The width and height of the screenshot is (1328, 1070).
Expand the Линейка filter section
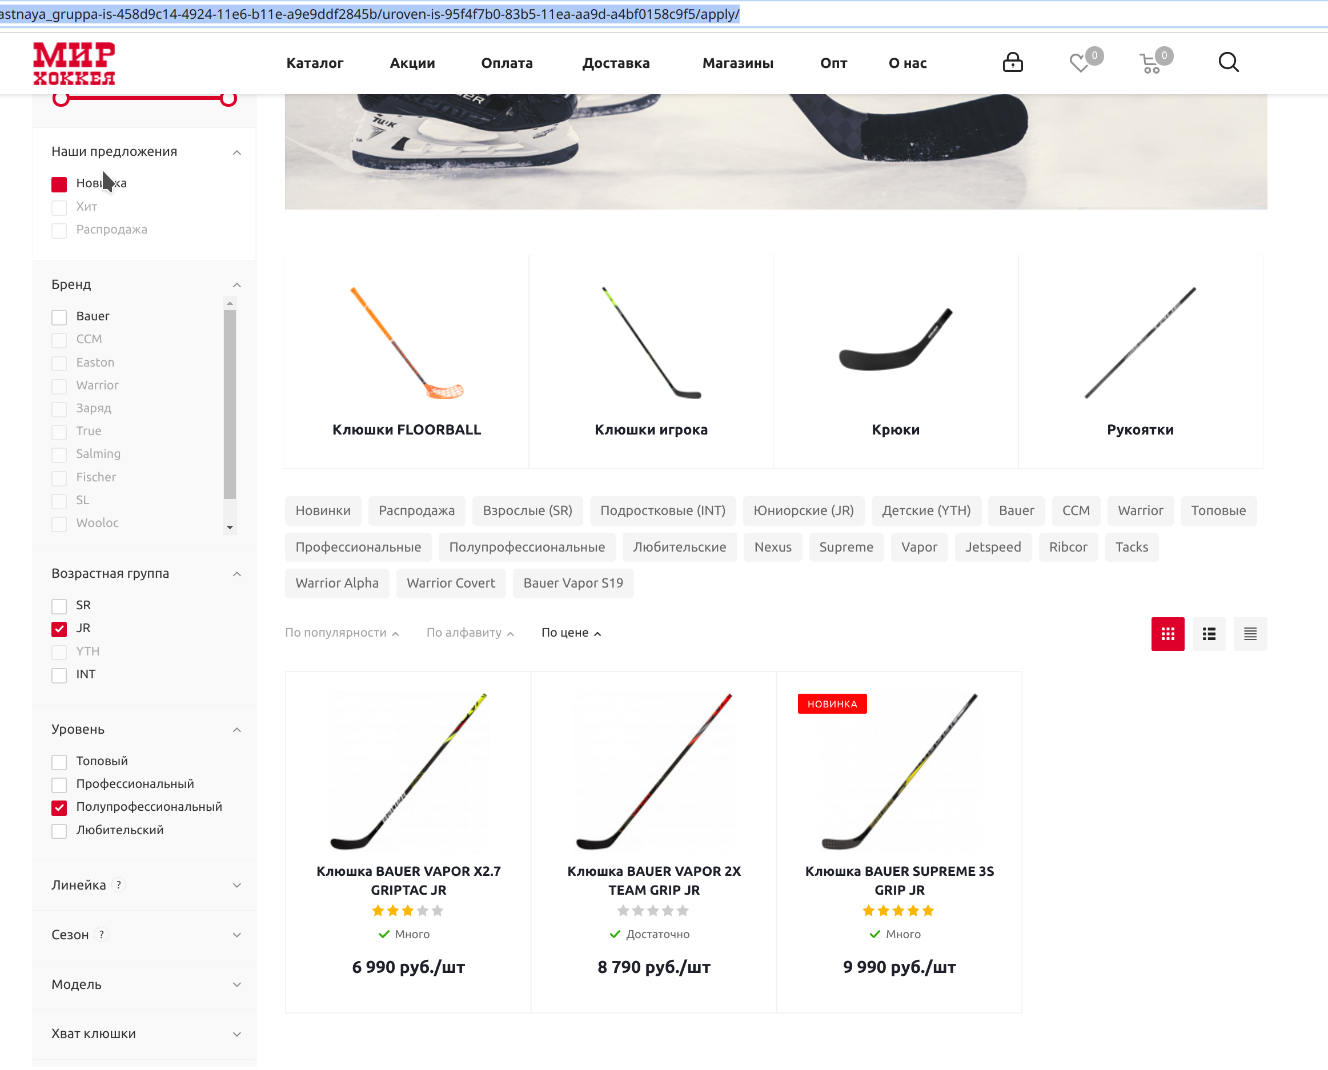(145, 885)
